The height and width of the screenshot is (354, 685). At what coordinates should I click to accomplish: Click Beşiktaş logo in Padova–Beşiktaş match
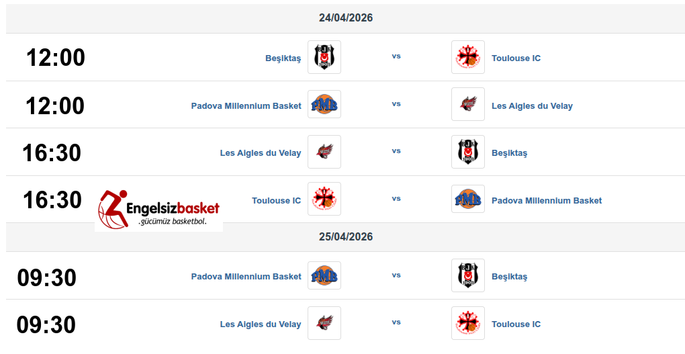tap(468, 275)
